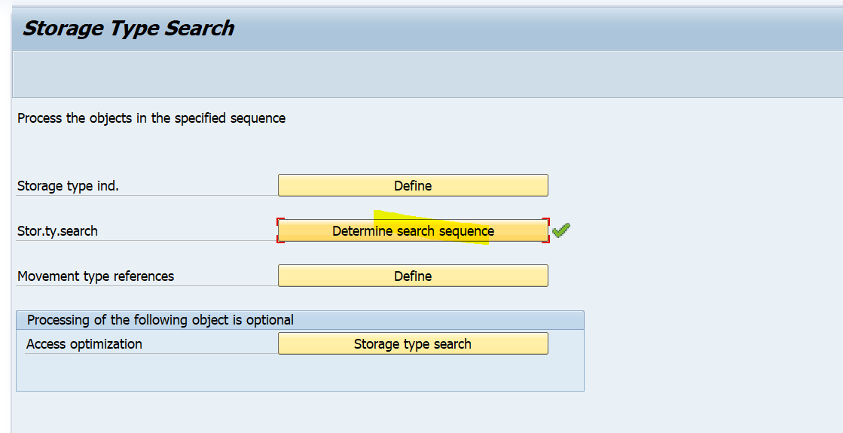Select the Stor.ty.search label
The image size is (843, 433).
[x=57, y=231]
